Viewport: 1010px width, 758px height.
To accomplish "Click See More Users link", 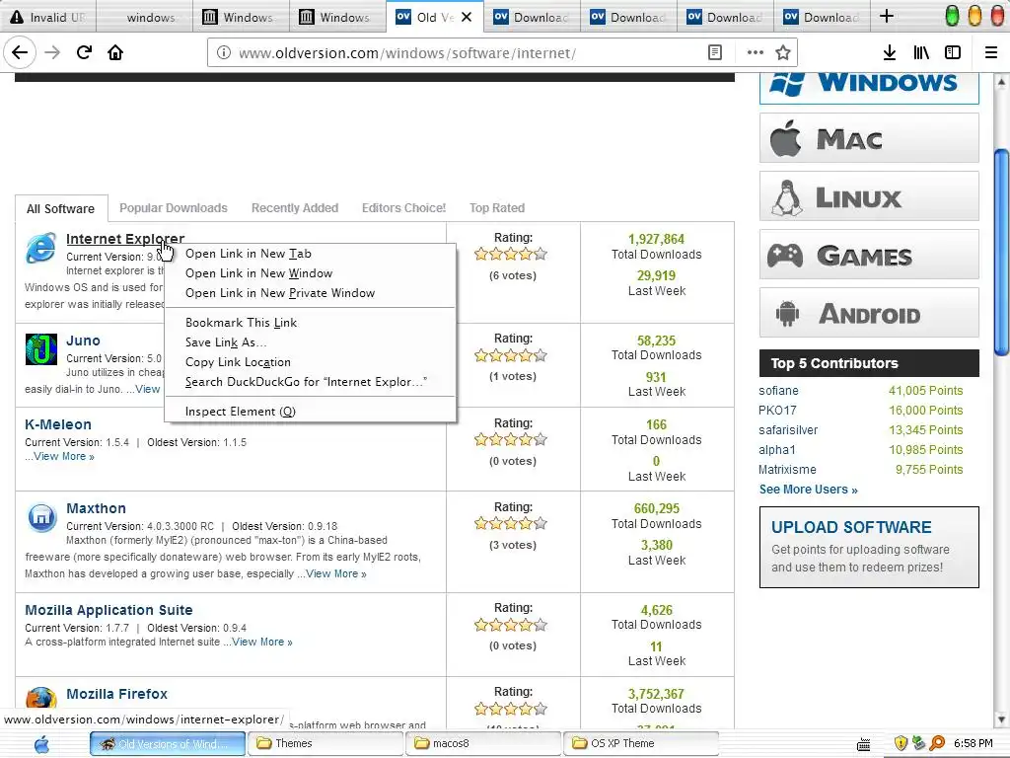I will [x=809, y=490].
